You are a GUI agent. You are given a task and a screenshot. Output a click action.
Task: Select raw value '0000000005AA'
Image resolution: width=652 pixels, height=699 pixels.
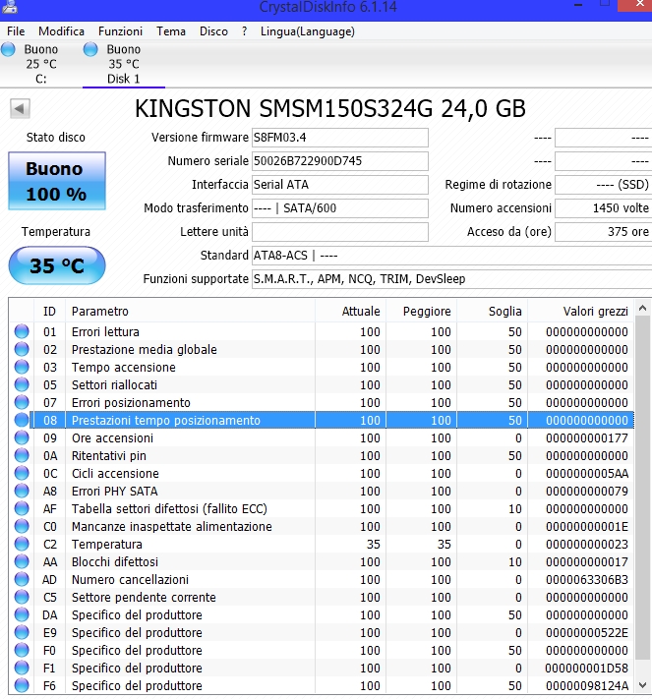pyautogui.click(x=587, y=474)
